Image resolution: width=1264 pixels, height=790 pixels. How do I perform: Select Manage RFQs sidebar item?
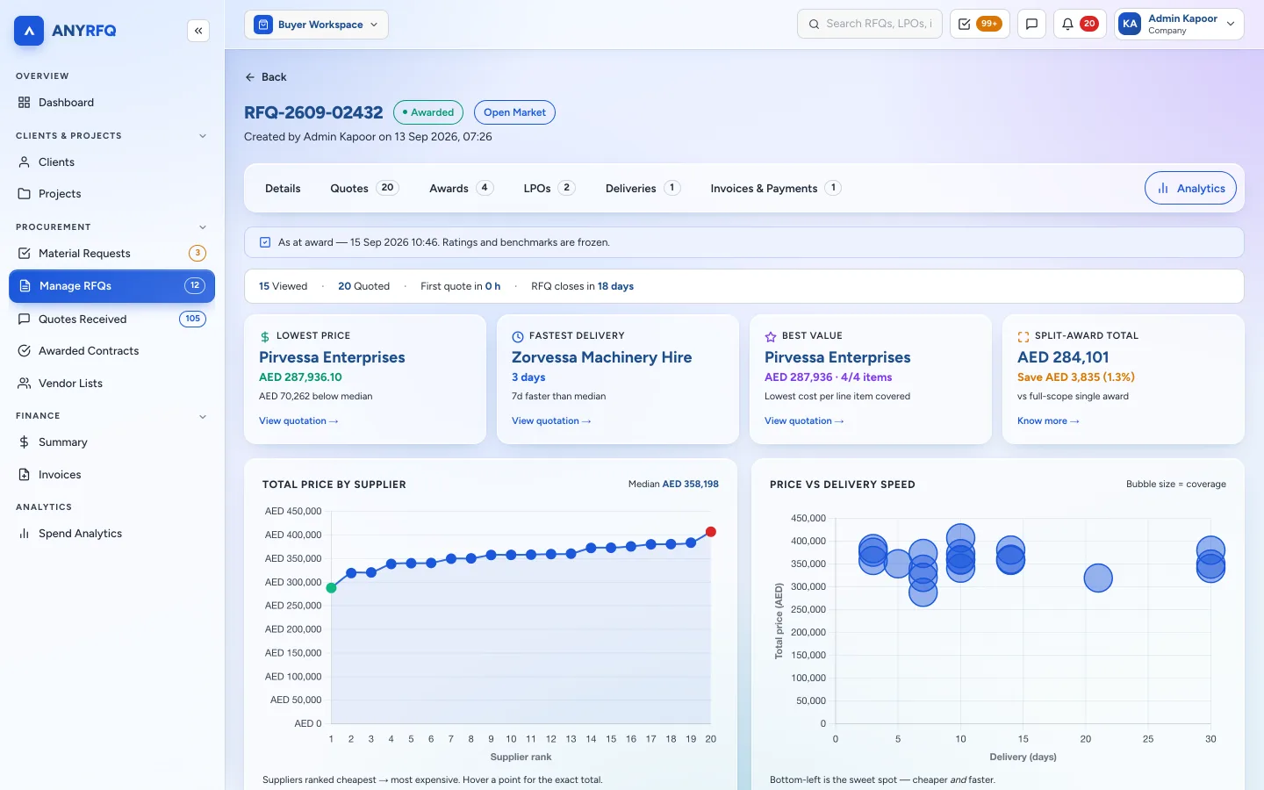point(111,286)
